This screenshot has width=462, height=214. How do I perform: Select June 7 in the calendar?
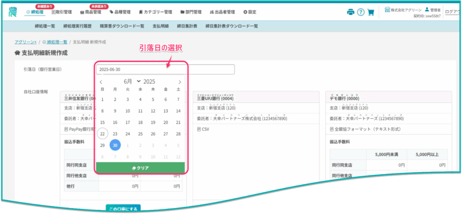tap(178, 100)
